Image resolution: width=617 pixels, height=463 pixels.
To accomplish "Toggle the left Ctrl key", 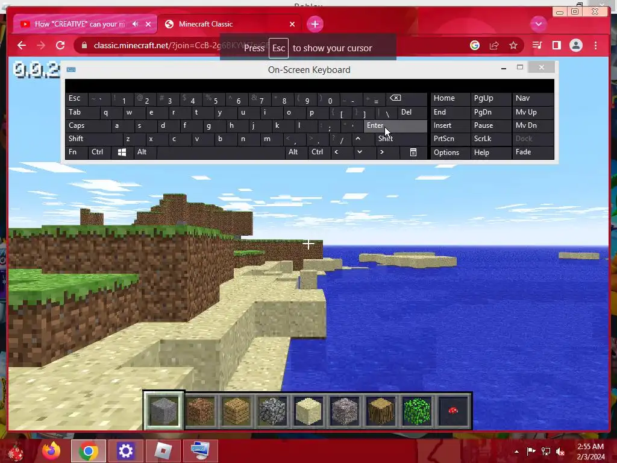I will (x=99, y=152).
